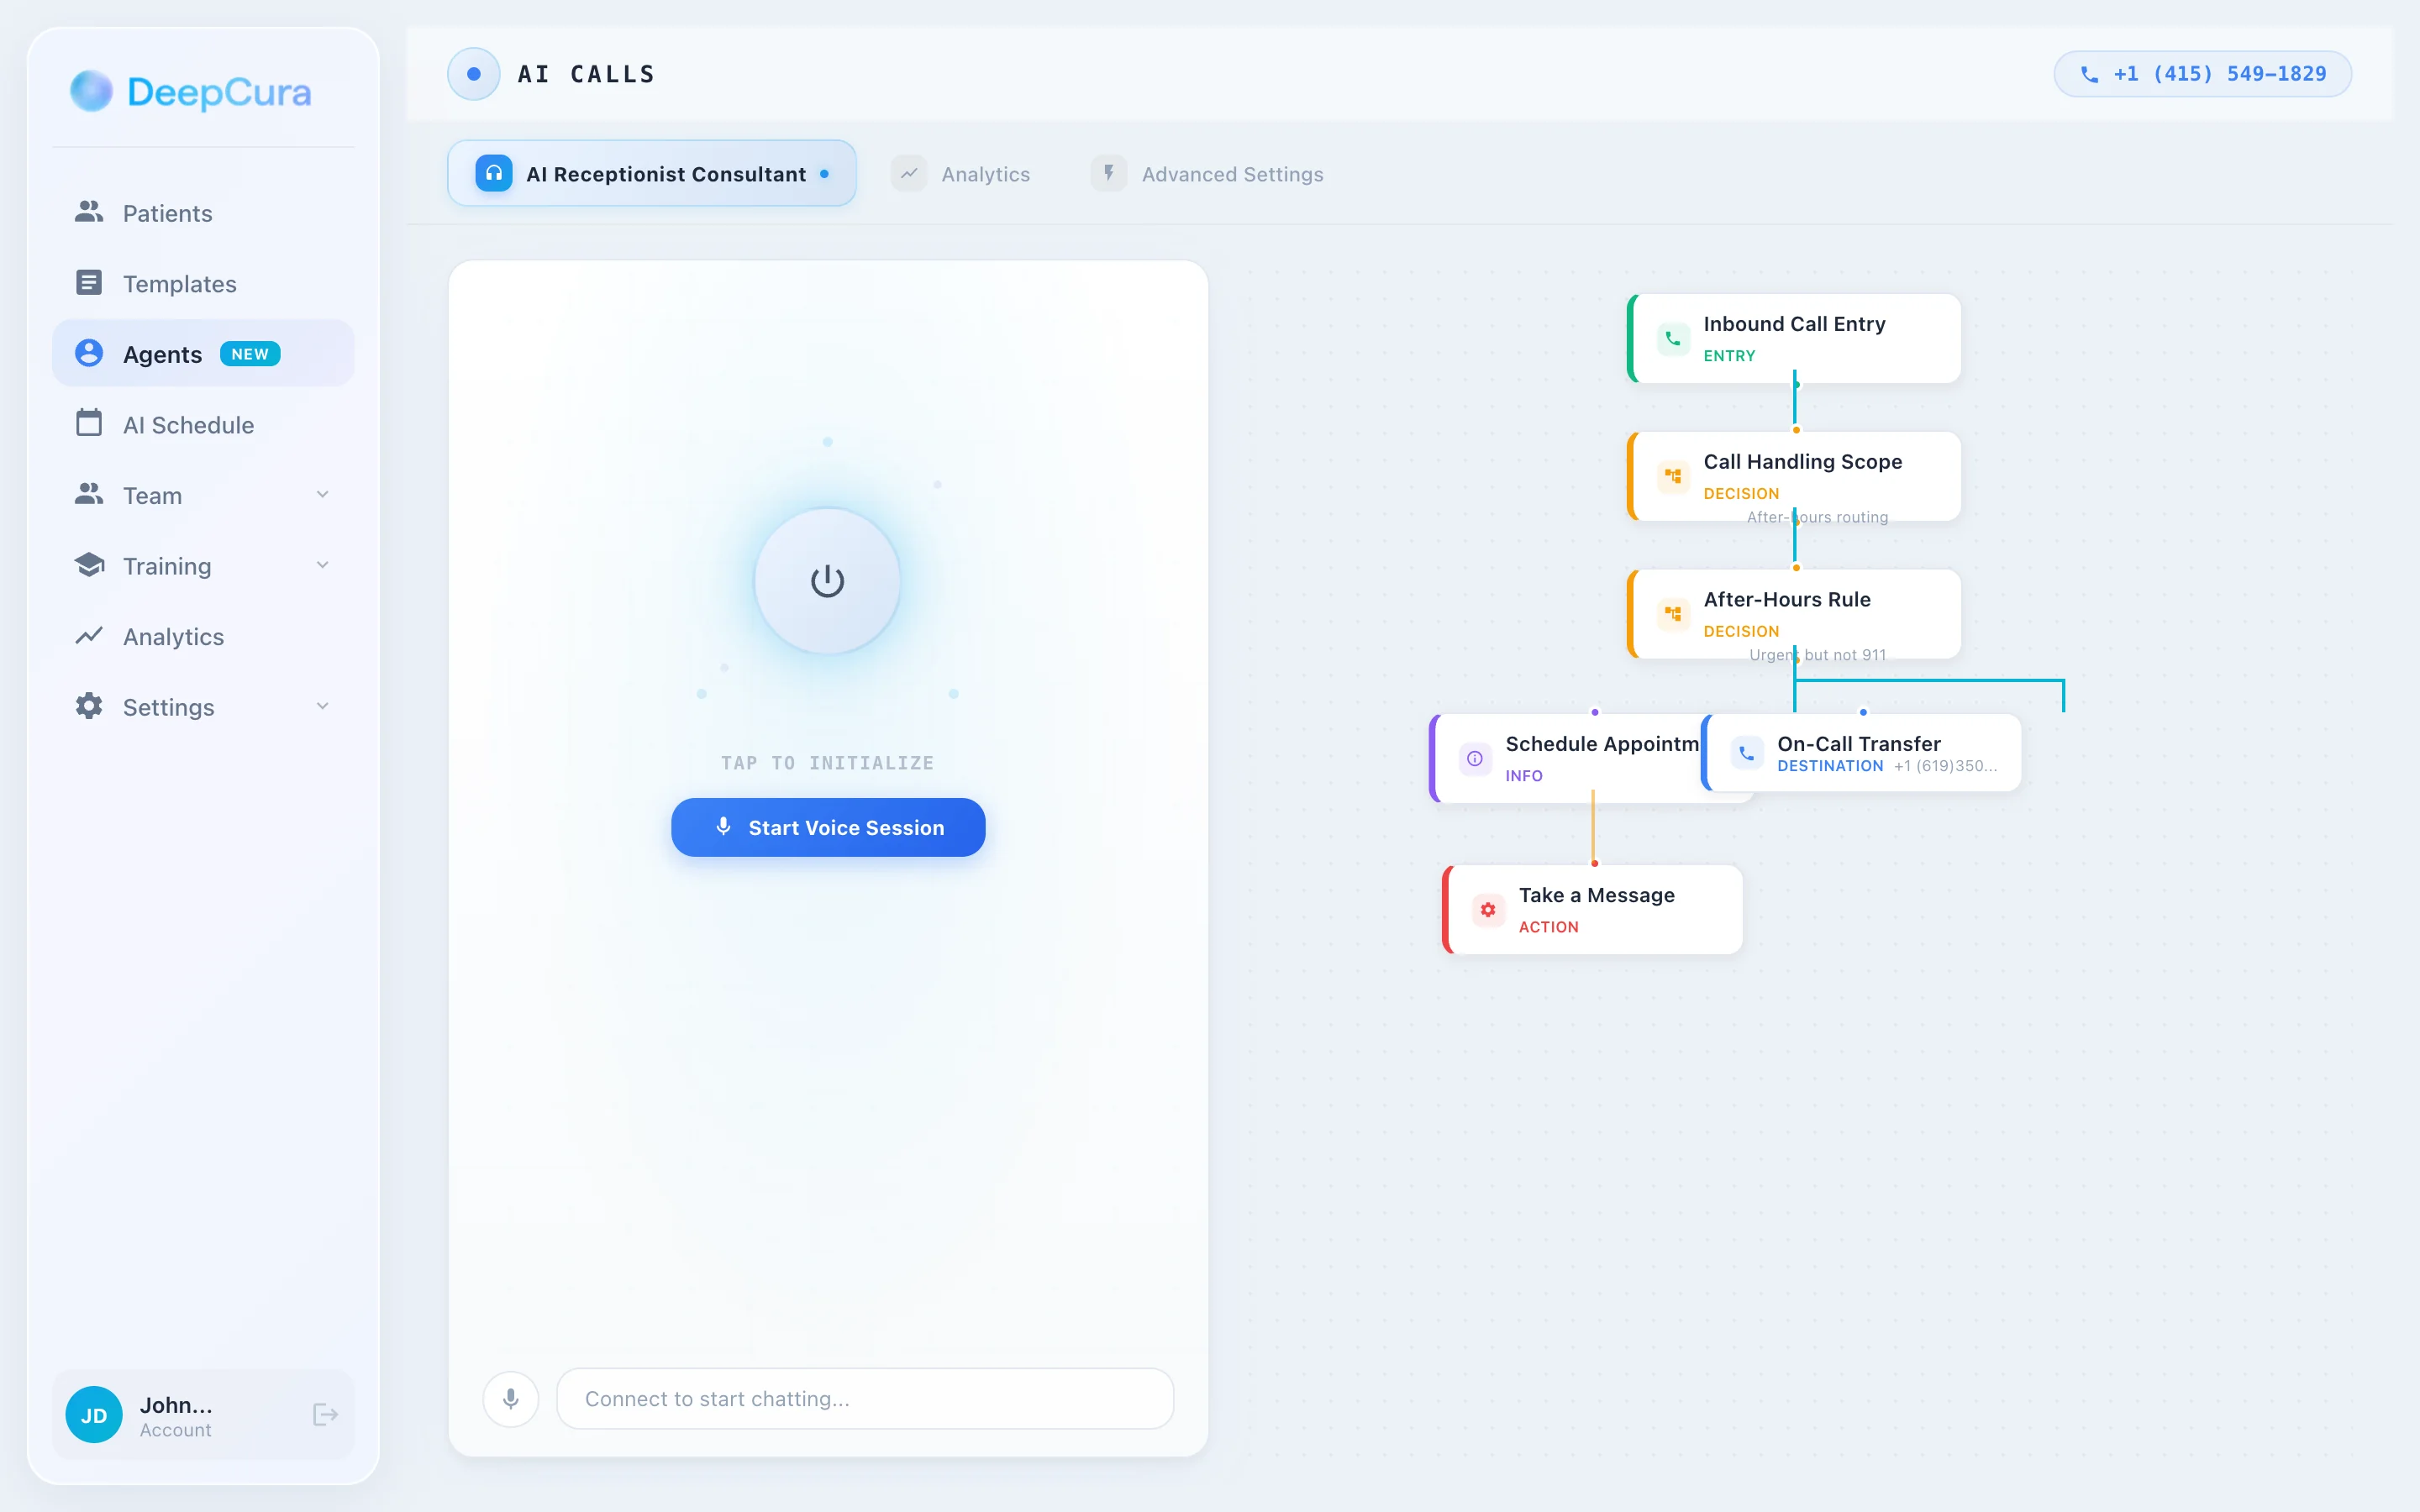Click the Agents person icon
This screenshot has height=1512, width=2420.
89,353
